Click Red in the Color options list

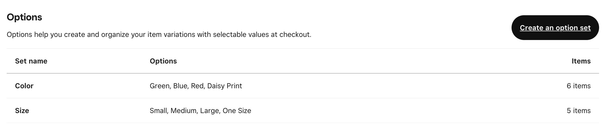(x=198, y=86)
